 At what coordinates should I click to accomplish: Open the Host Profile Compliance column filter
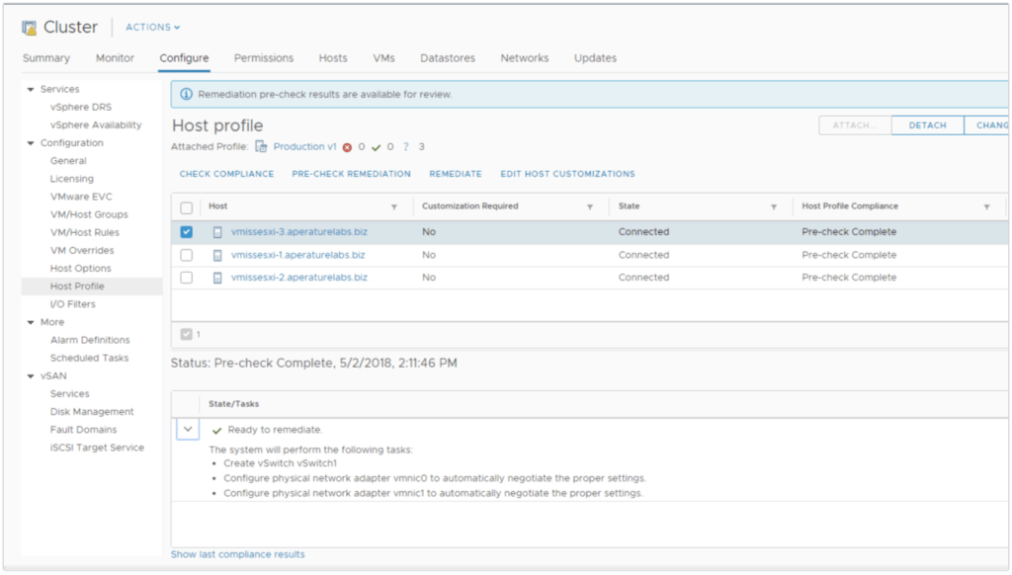tap(986, 207)
